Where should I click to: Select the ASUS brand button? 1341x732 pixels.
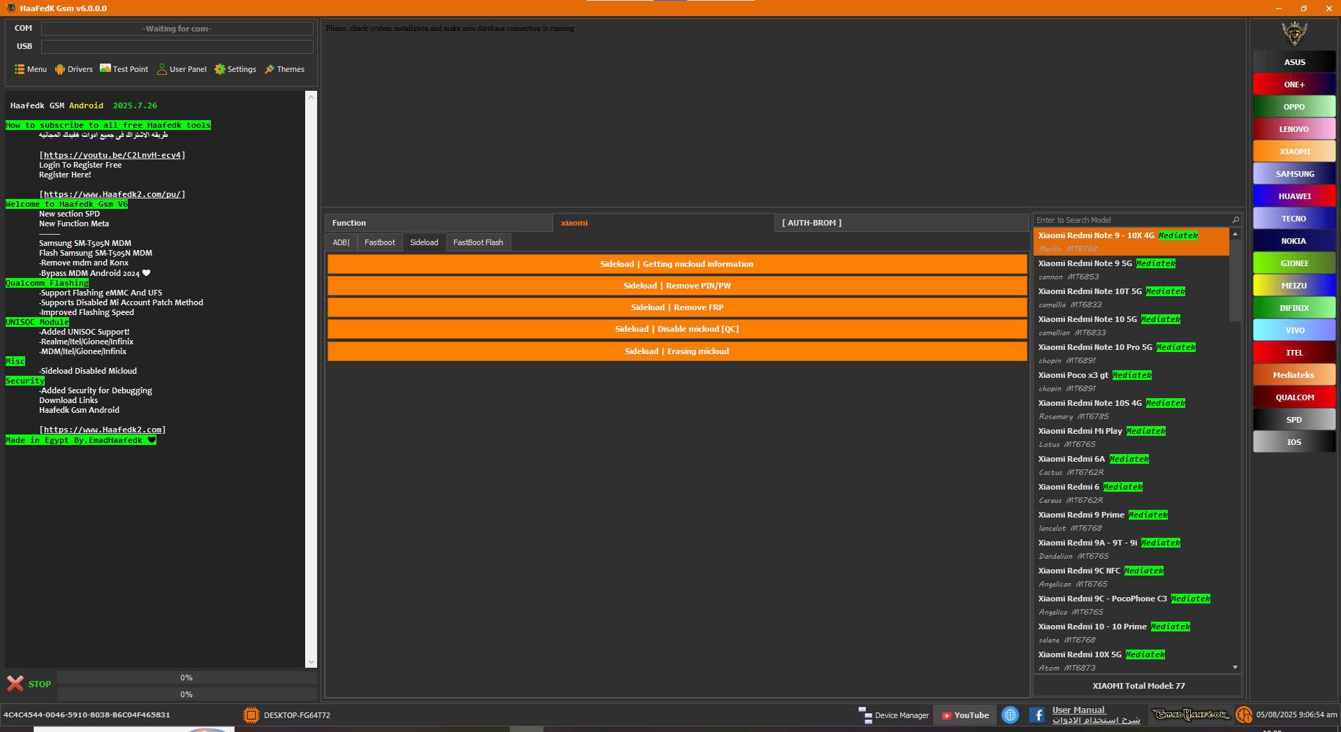tap(1294, 61)
